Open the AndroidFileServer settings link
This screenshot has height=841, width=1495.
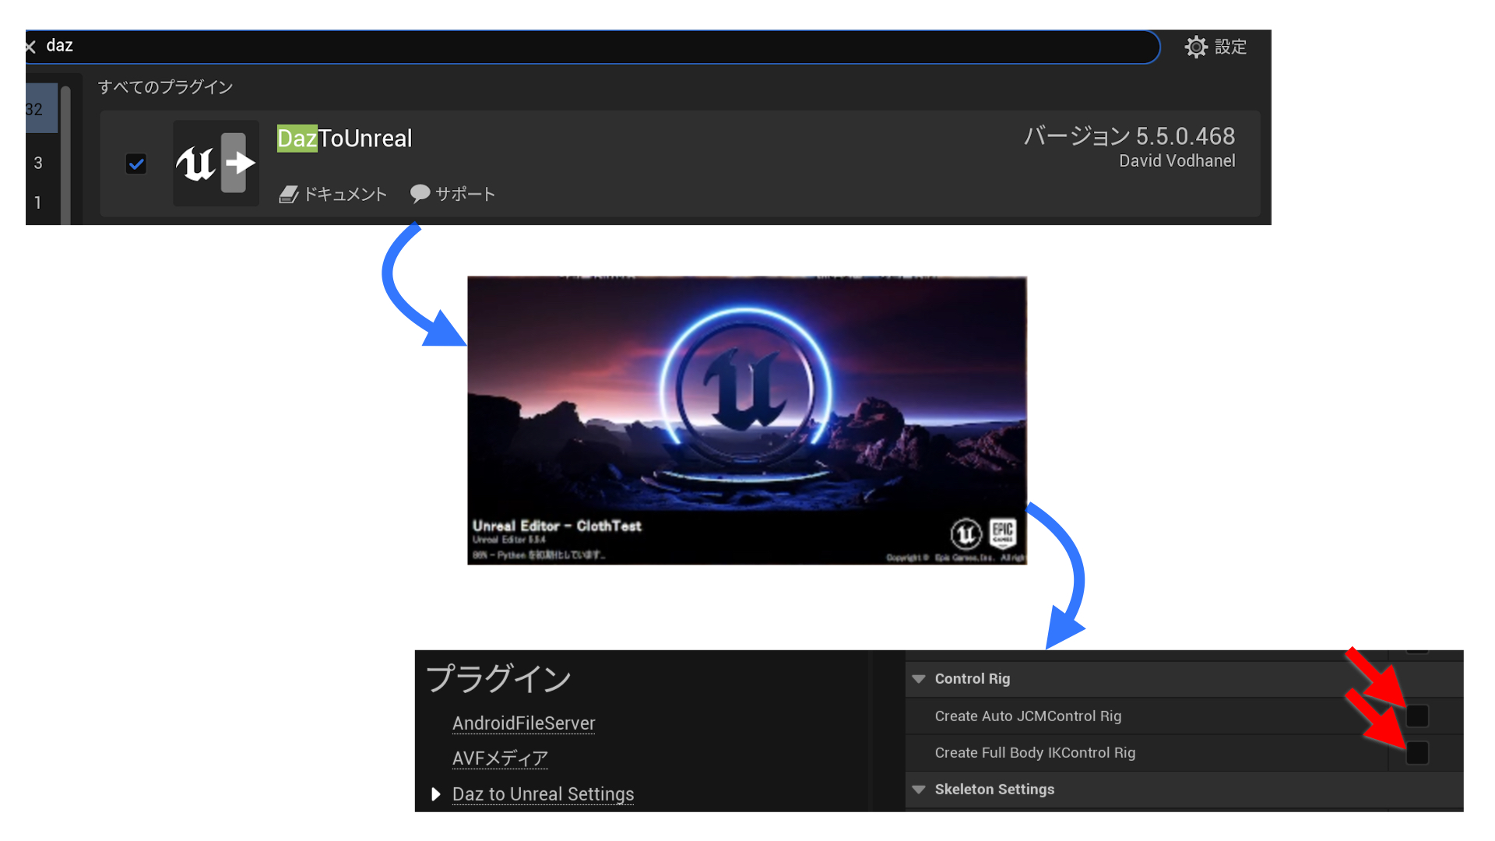[524, 723]
